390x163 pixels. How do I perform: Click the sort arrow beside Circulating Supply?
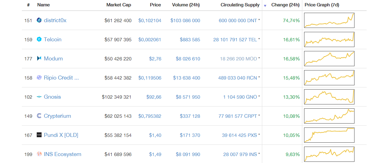[265, 5]
